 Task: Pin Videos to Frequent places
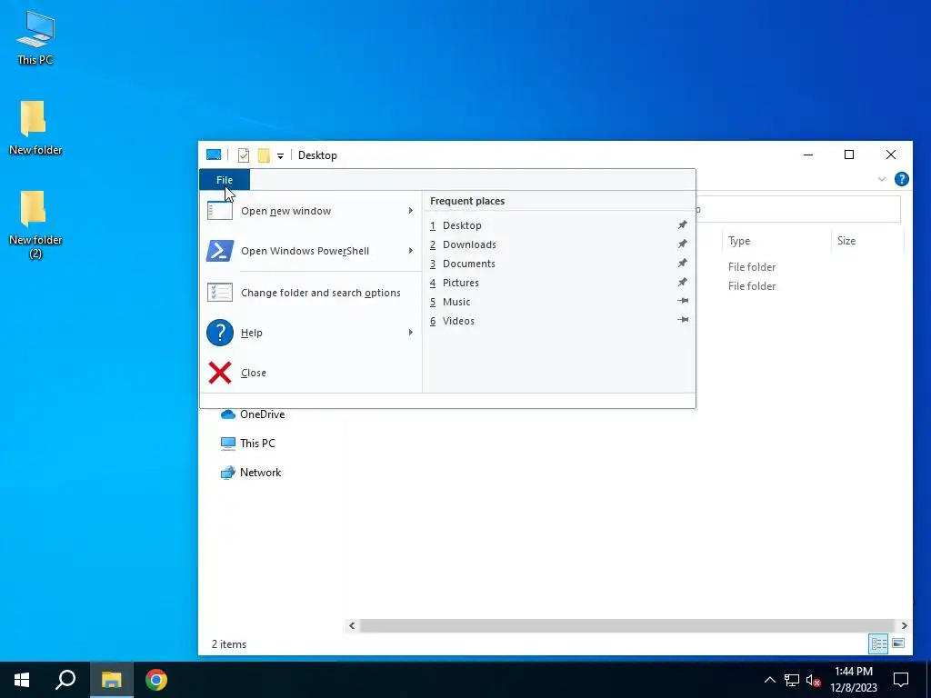pos(683,320)
